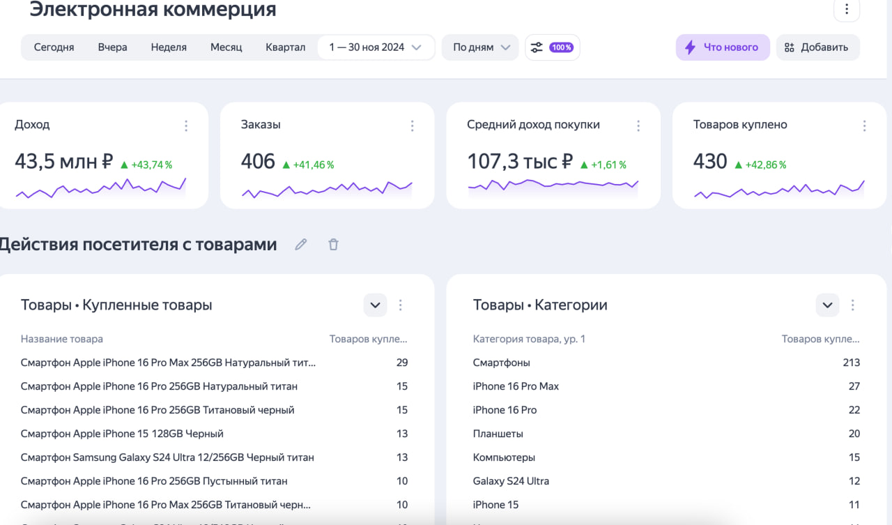The image size is (892, 525).
Task: Open options menu on the Заказы card
Action: point(412,125)
